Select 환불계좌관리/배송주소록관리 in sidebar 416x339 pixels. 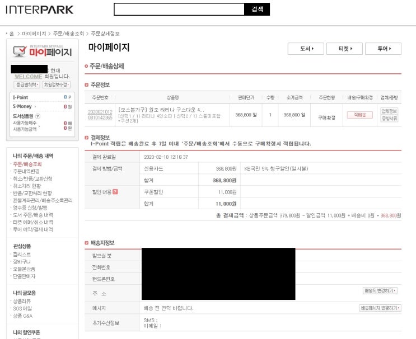tap(43, 200)
